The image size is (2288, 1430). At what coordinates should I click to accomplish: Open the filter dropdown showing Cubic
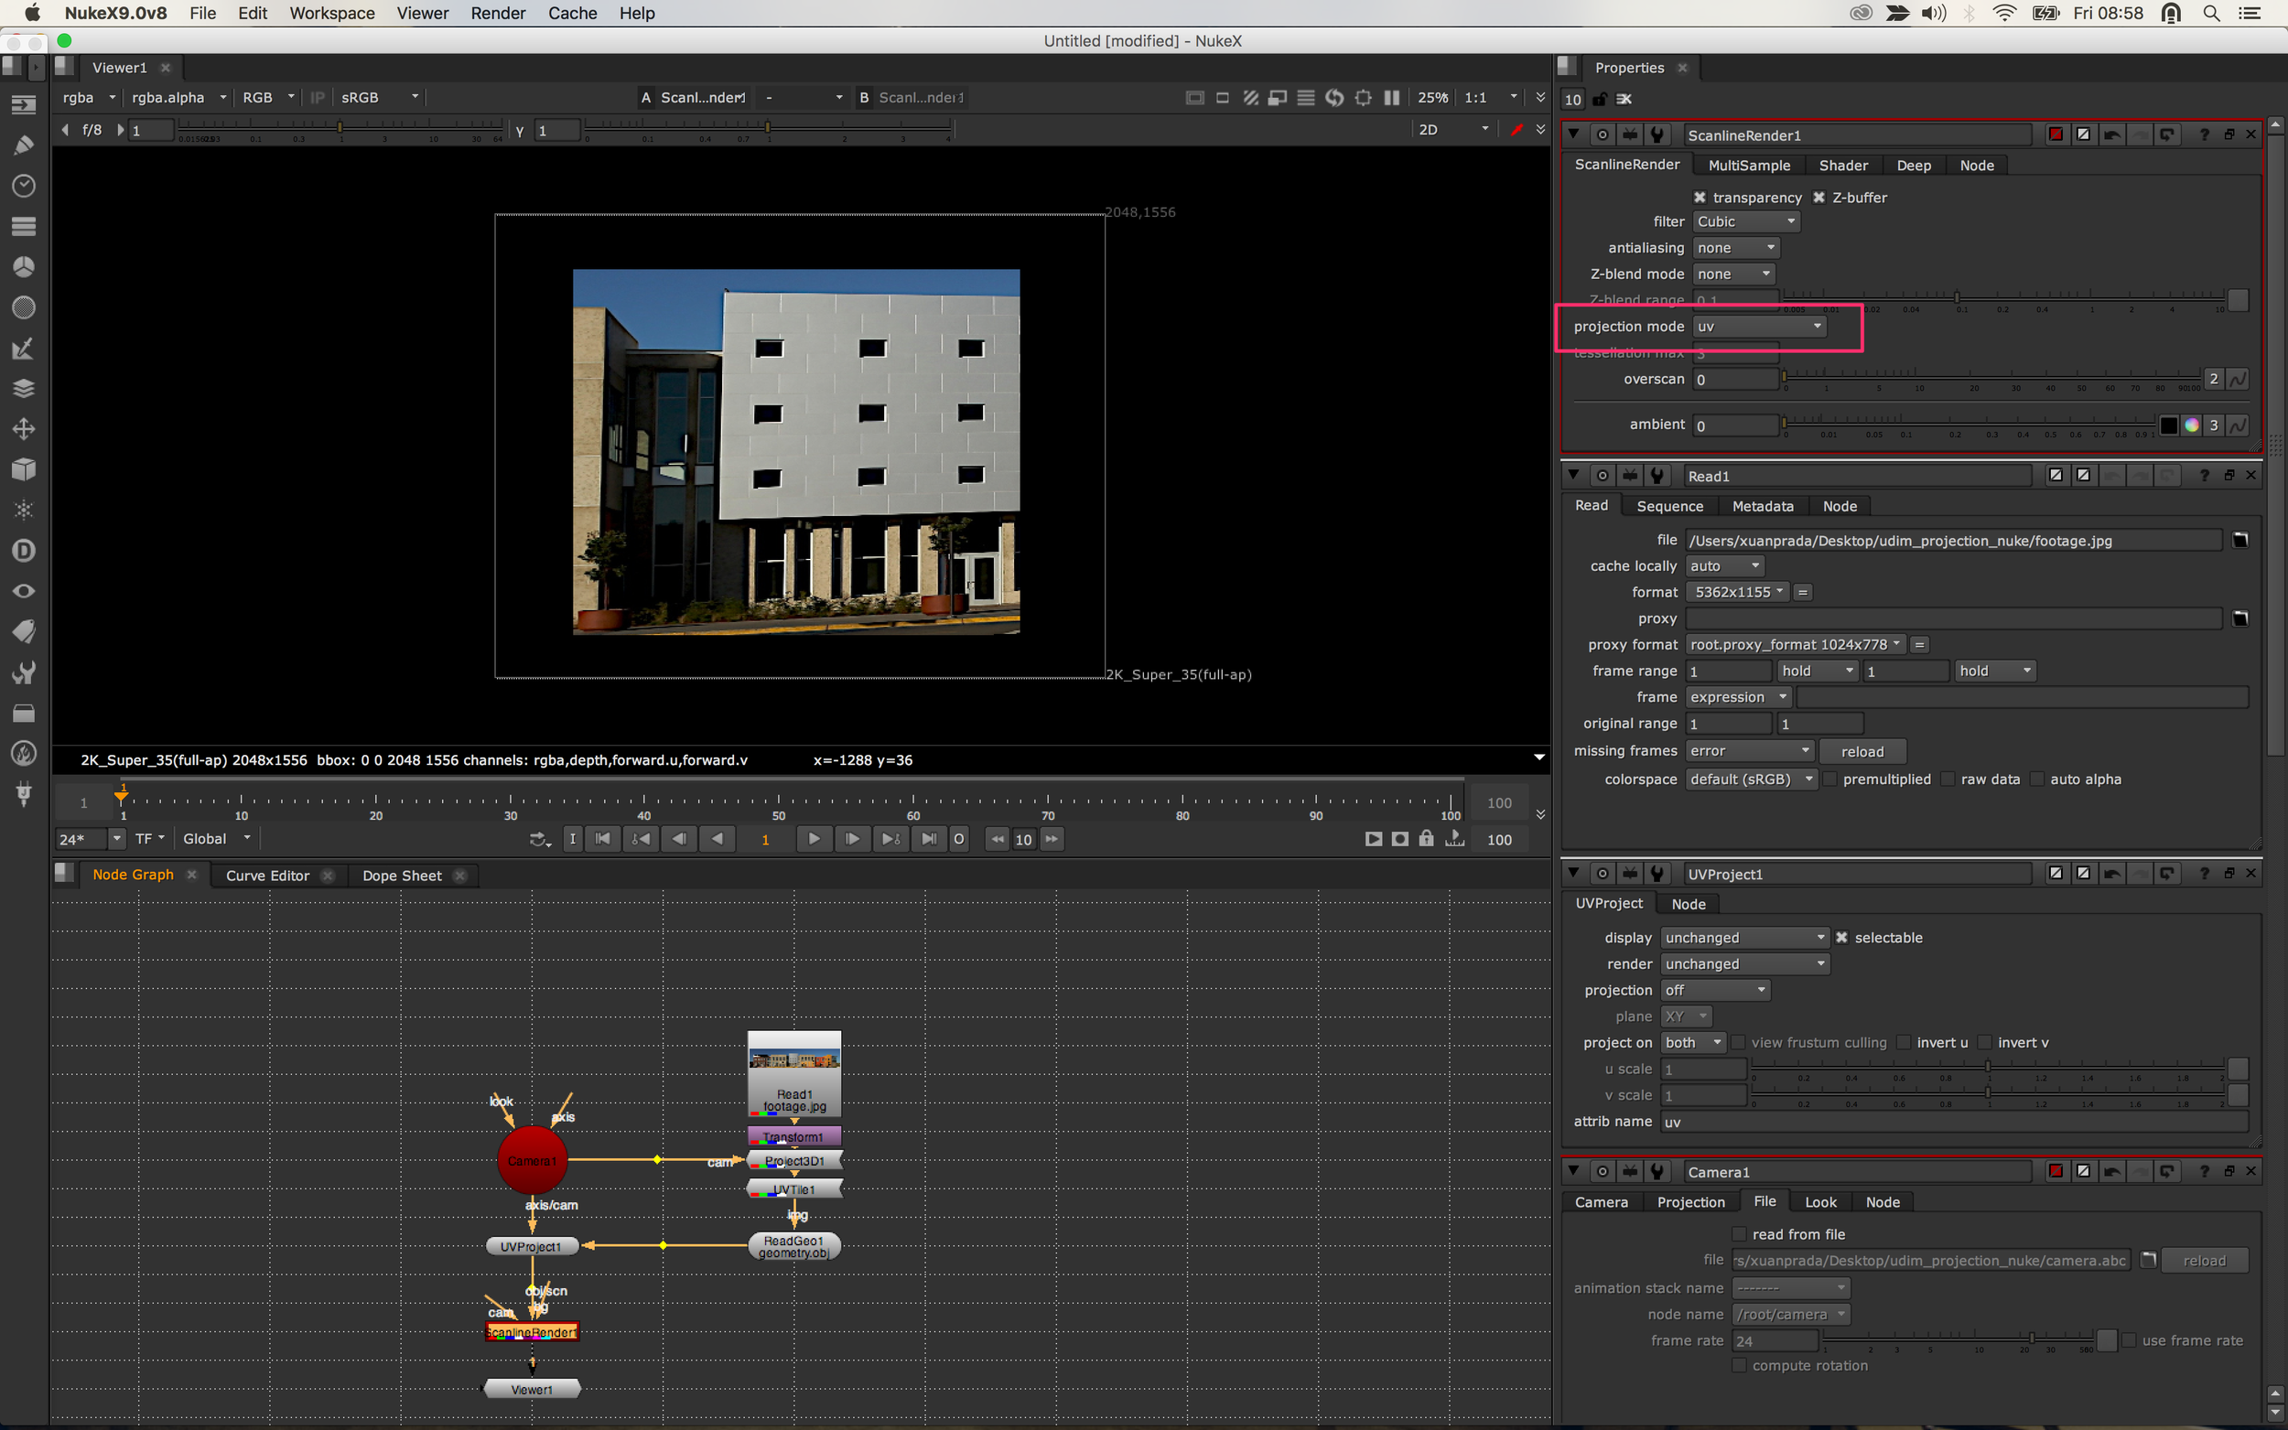click(x=1745, y=221)
